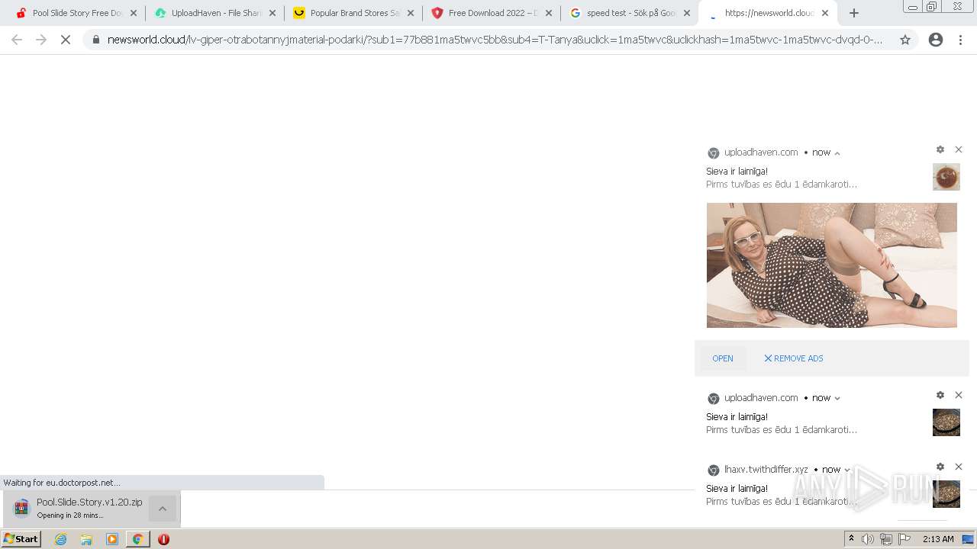The height and width of the screenshot is (549, 977).
Task: Launch Internet Explorer from taskbar
Action: tap(61, 539)
